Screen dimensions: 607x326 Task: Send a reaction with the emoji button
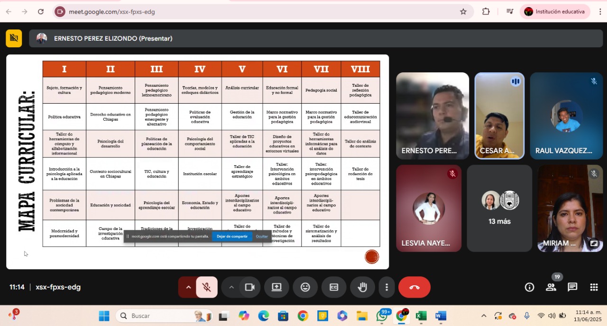coord(305,287)
